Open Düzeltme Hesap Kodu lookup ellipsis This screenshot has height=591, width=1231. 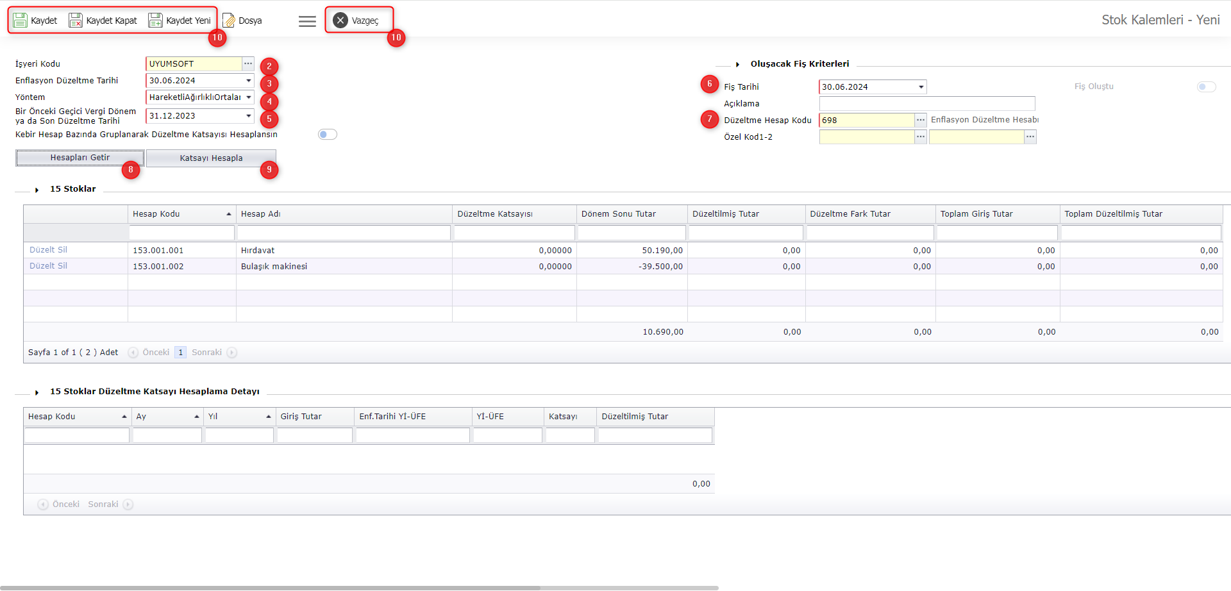click(921, 120)
